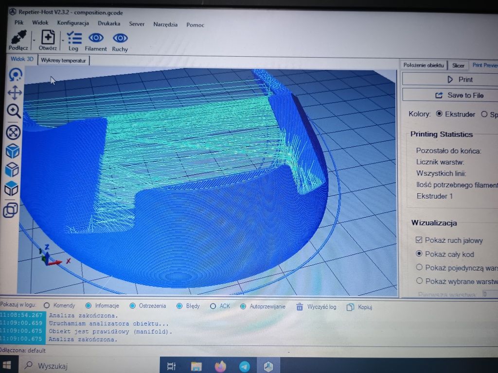Open the Server menu

click(137, 24)
